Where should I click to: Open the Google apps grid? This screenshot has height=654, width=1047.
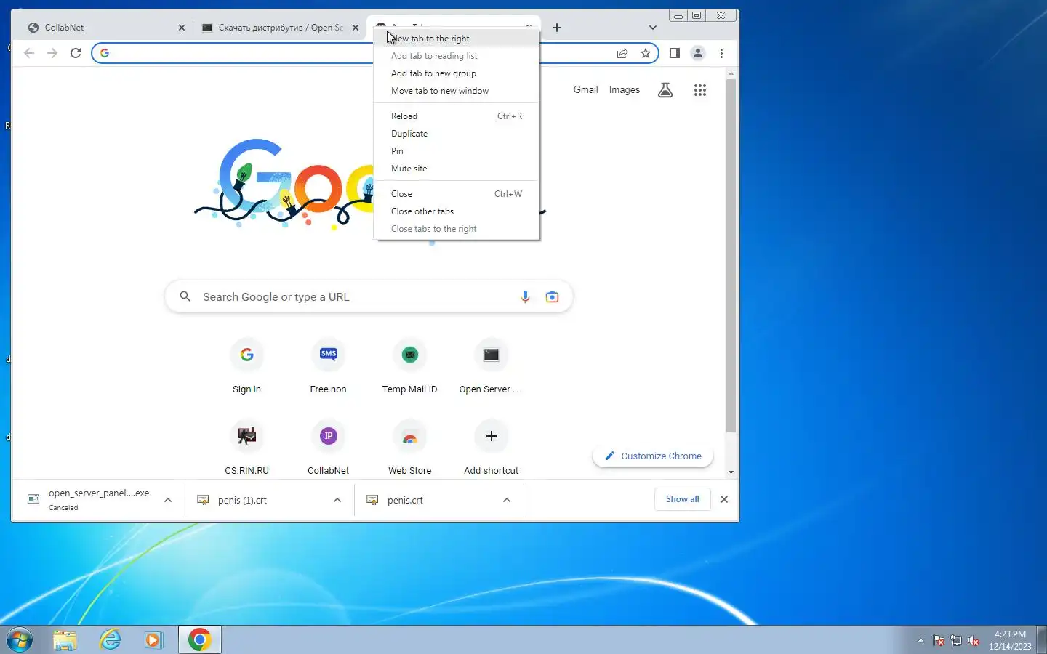700,90
